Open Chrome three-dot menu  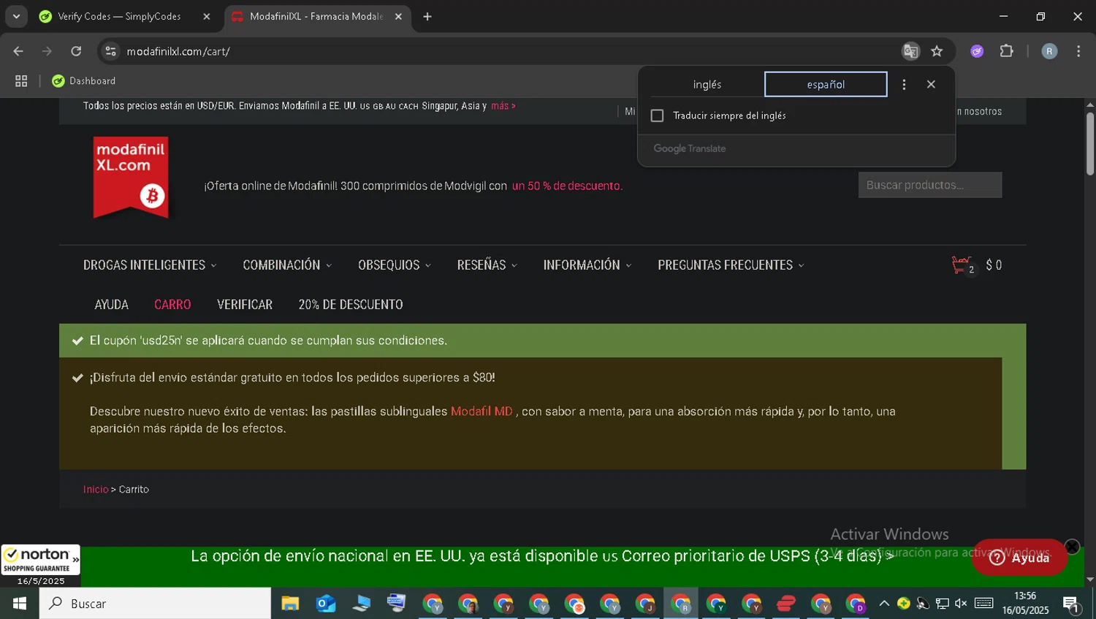(1078, 51)
